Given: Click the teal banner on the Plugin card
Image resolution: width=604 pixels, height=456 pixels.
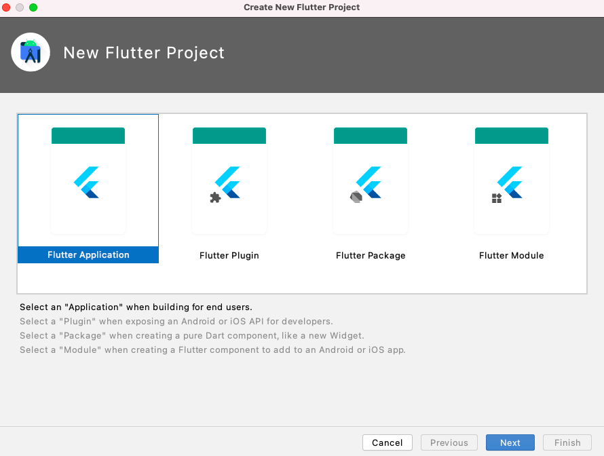Looking at the screenshot, I should pos(229,135).
